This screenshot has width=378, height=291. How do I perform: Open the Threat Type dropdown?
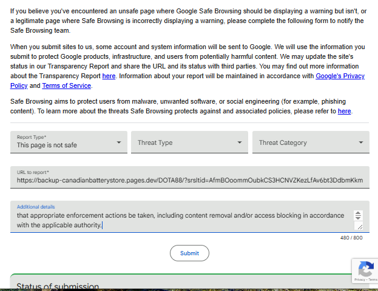click(189, 142)
